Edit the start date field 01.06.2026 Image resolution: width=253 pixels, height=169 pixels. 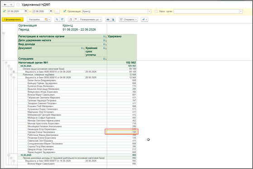[x=15, y=11]
